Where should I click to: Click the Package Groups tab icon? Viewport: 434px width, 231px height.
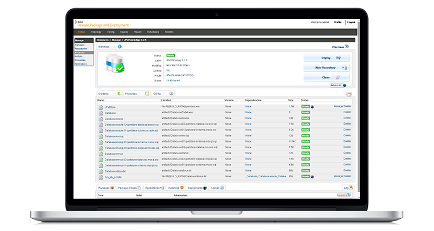pos(139,188)
